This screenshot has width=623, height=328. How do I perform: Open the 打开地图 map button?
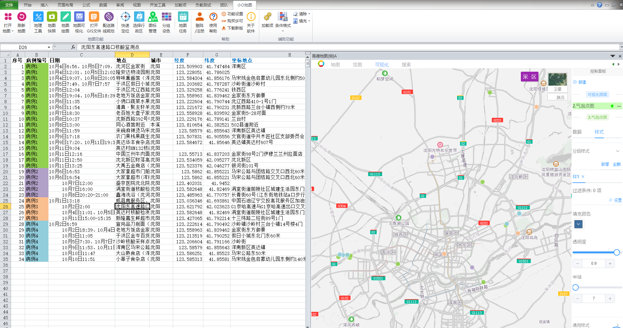8,22
